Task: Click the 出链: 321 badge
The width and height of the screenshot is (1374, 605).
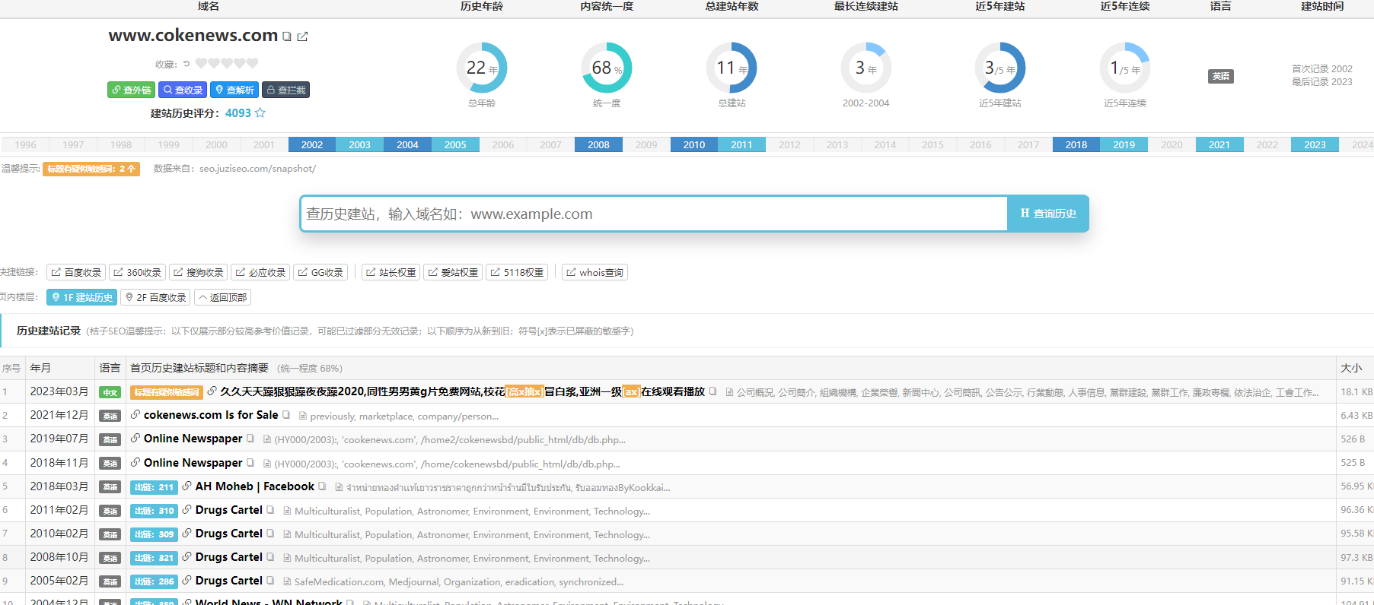Action: pyautogui.click(x=154, y=558)
